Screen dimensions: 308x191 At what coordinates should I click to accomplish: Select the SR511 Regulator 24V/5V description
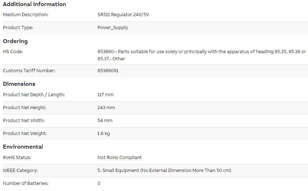pyautogui.click(x=123, y=15)
